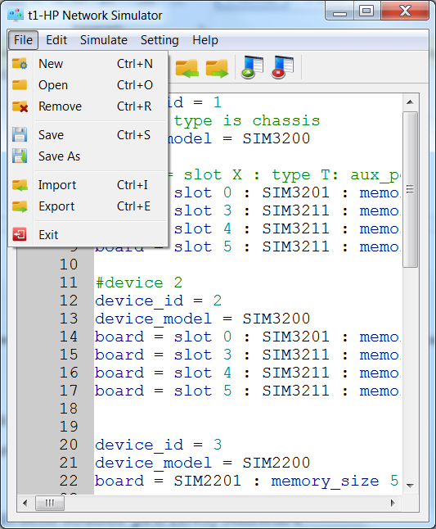Screen dimensions: 436x529
Task: Click the New project icon in the File menu
Action: tap(20, 63)
